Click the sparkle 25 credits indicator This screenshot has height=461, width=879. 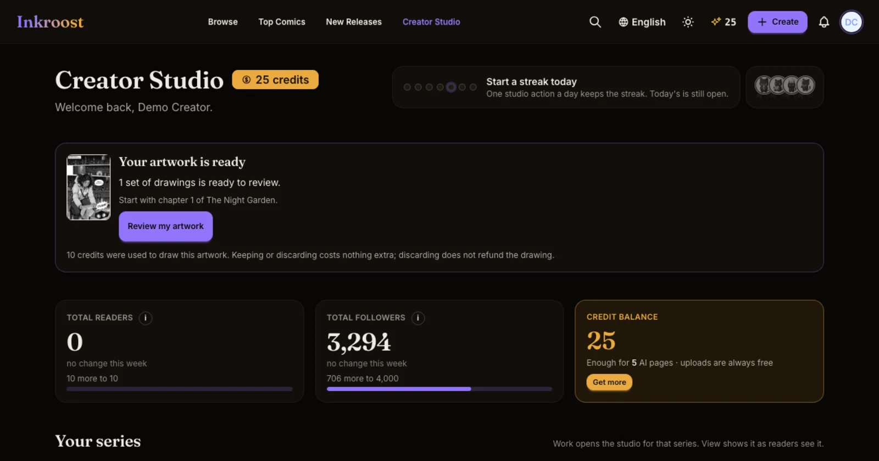coord(723,22)
